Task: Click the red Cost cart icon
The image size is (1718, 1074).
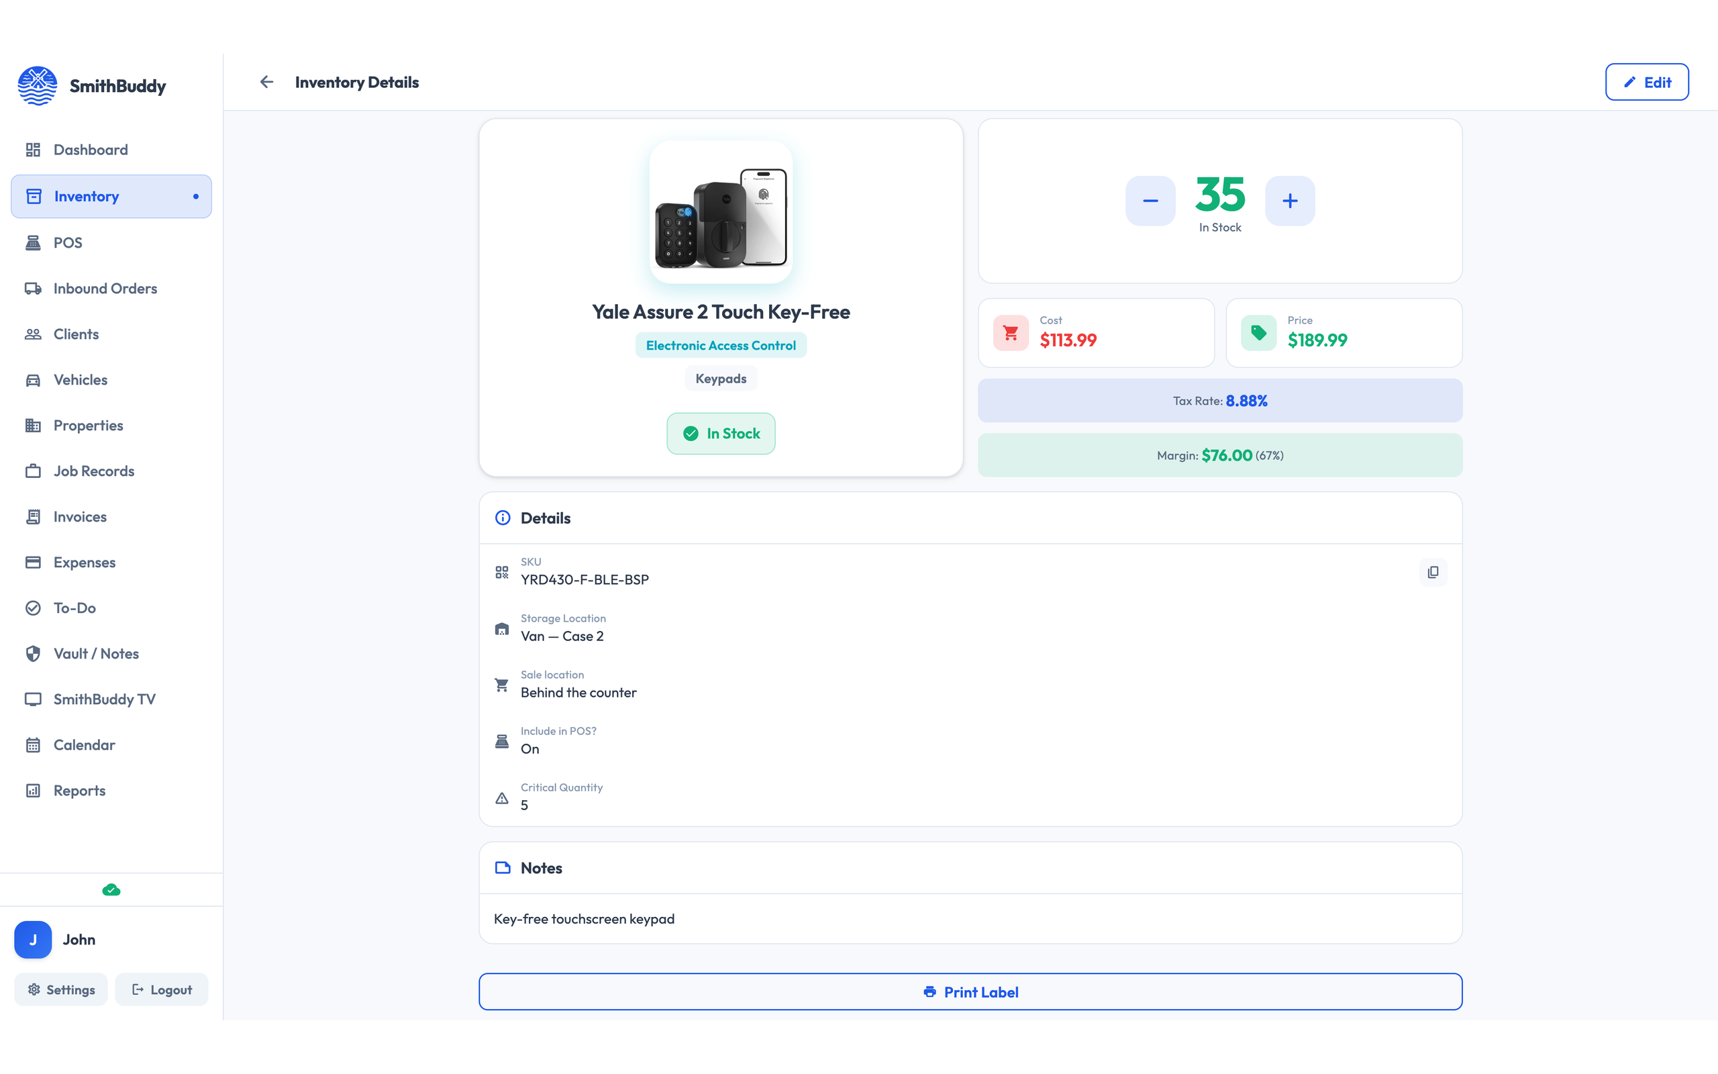Action: pos(1011,332)
